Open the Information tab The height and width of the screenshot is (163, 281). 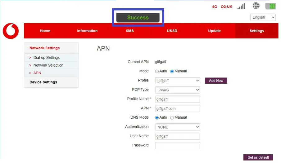pos(87,31)
